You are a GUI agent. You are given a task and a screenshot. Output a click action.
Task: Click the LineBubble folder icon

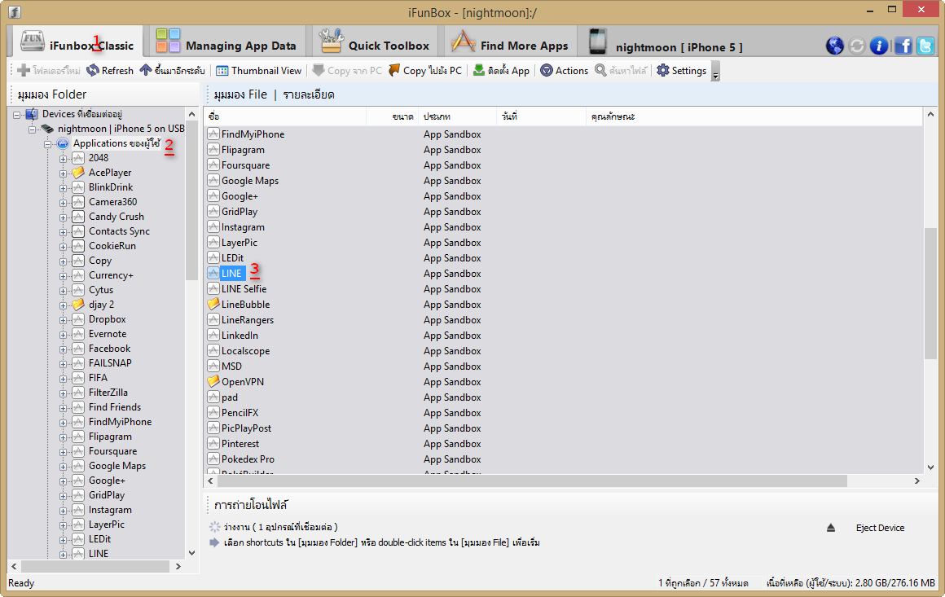(213, 305)
